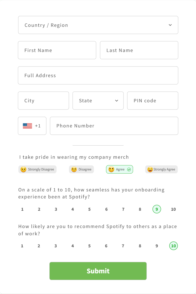196x294 pixels.
Task: Click the angry face Strongly Disagree emoji
Action: coord(23,170)
